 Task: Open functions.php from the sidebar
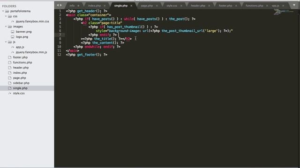[22, 63]
